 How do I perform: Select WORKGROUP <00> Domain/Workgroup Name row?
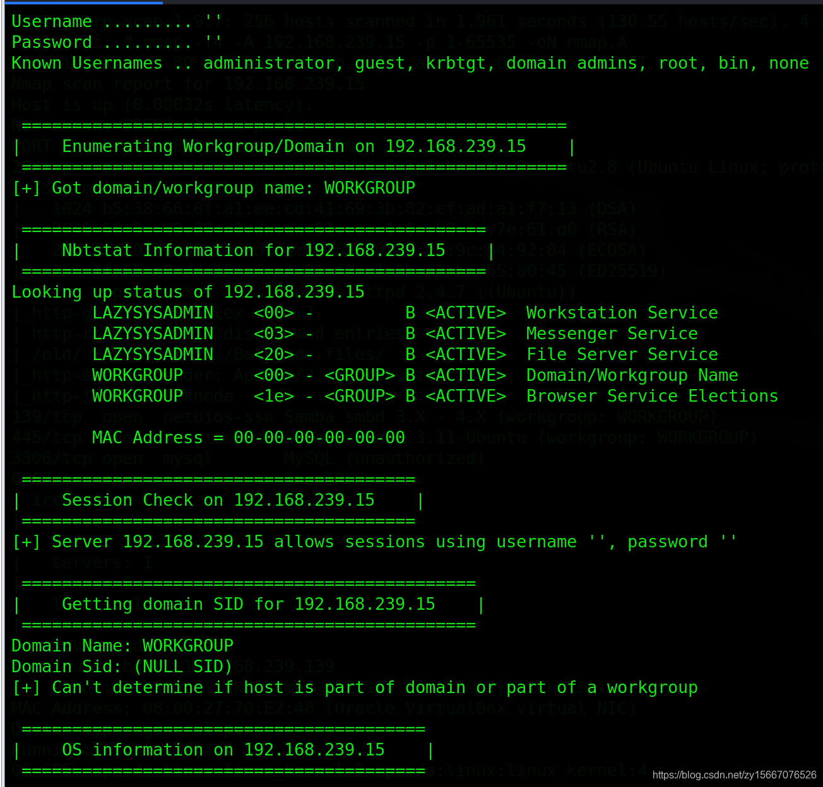click(x=415, y=375)
